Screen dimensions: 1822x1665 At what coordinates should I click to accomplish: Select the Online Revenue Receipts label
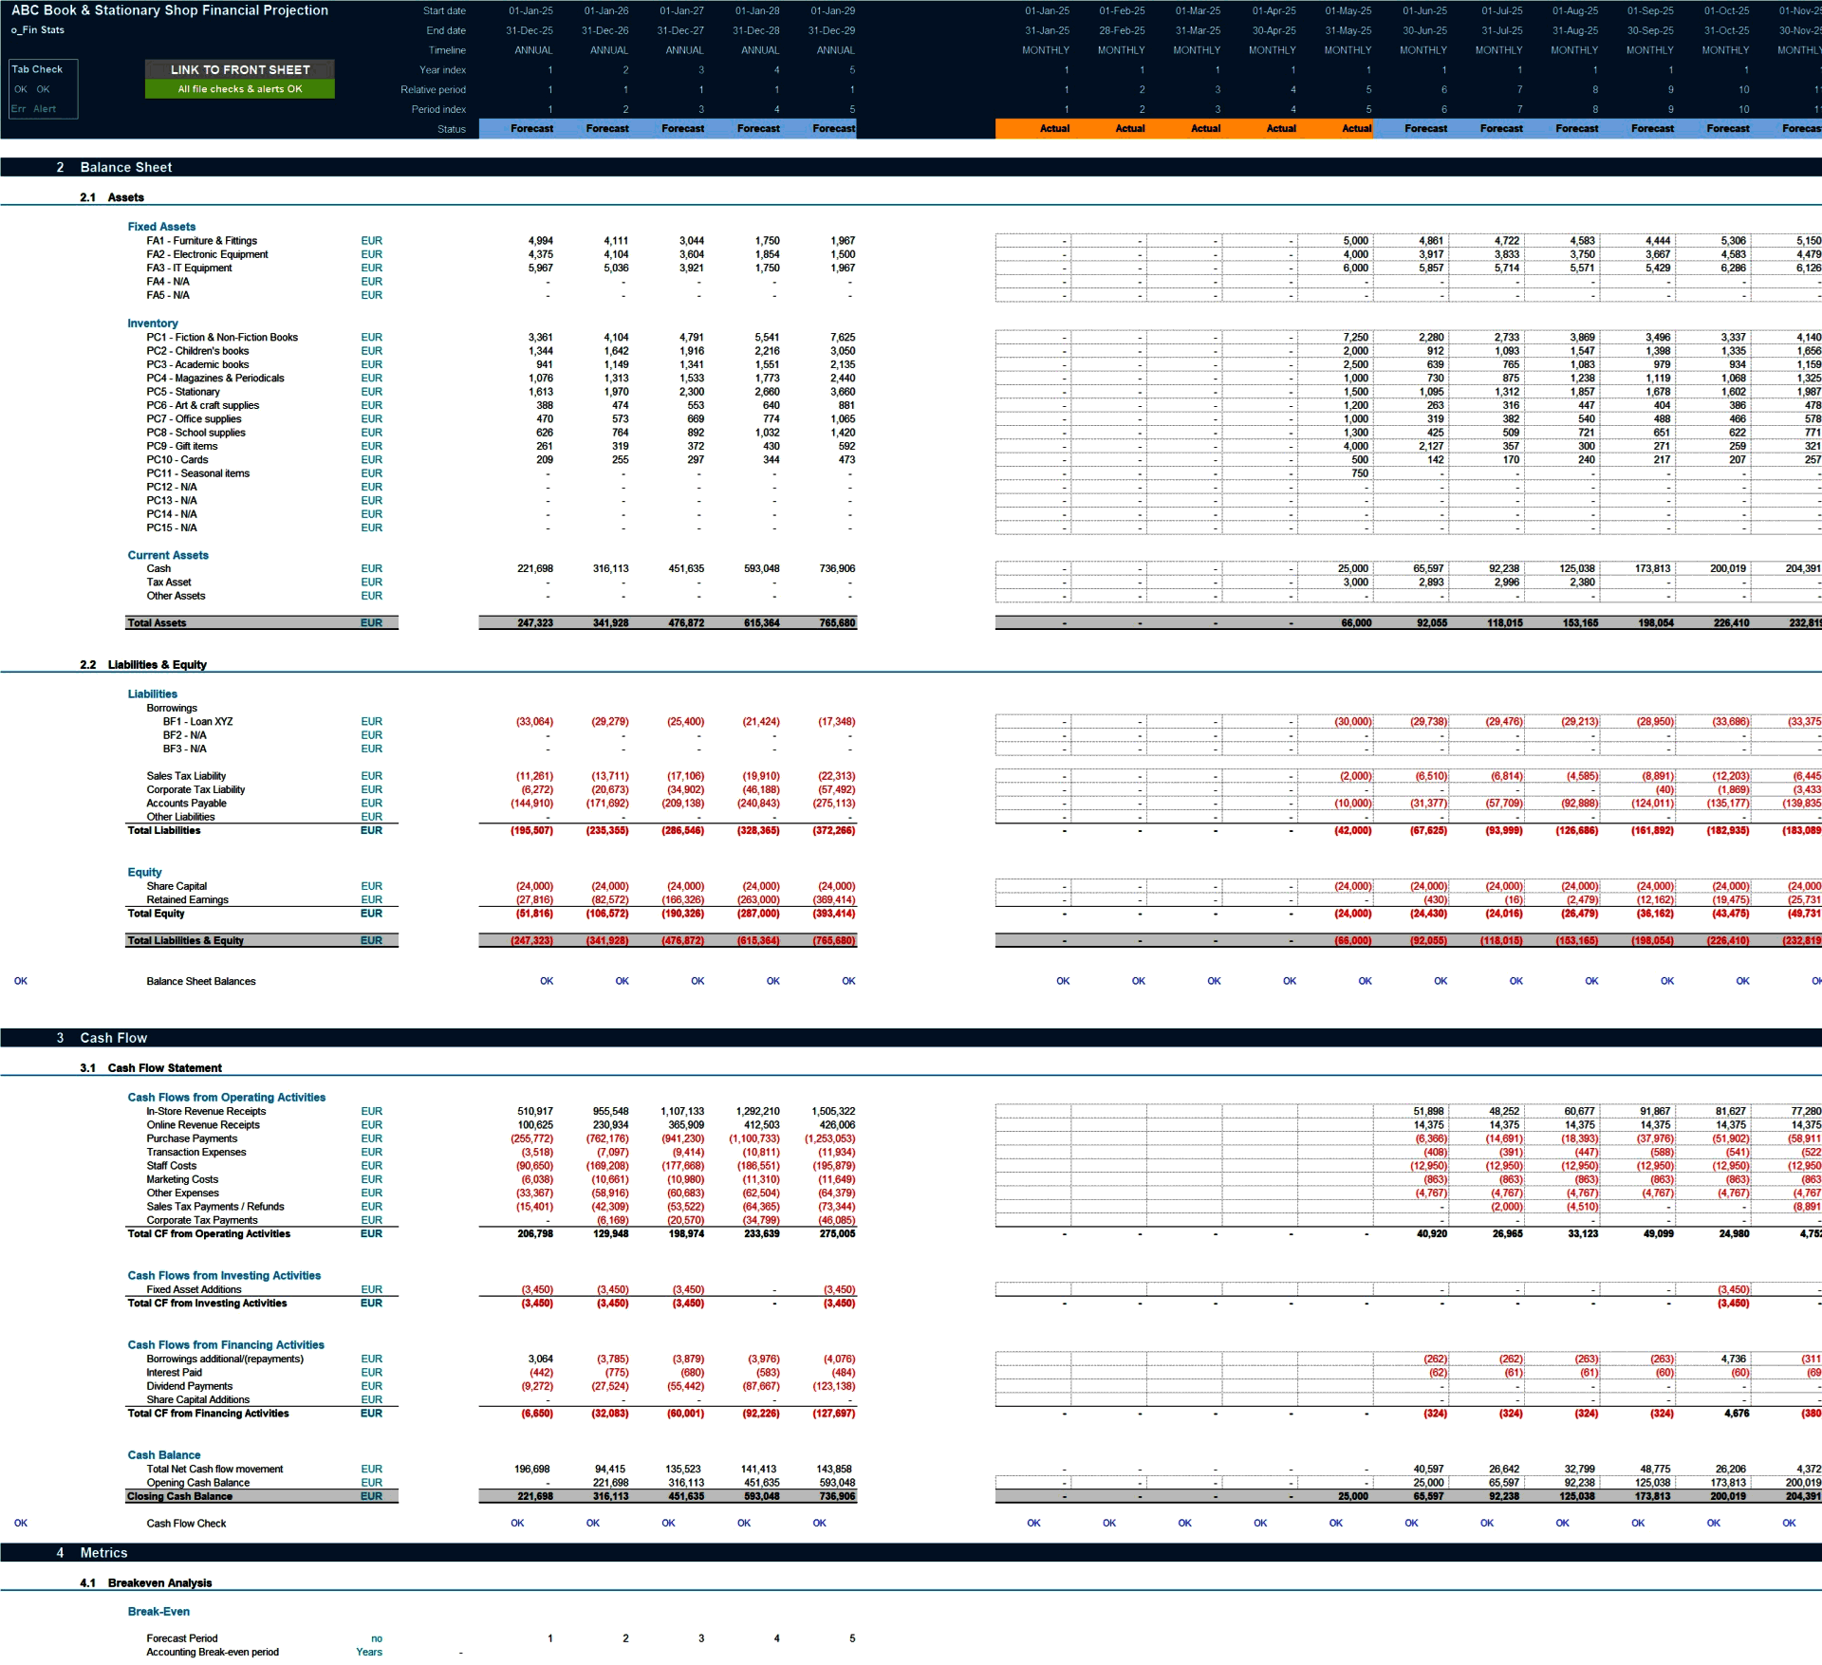point(203,1125)
